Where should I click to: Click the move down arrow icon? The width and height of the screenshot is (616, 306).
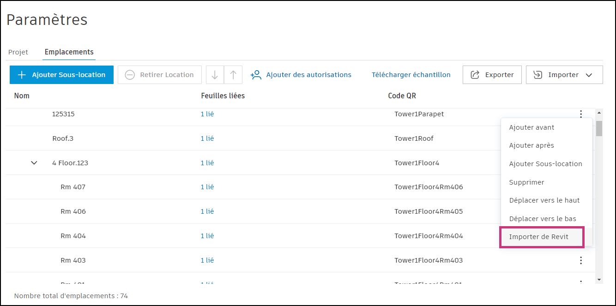[215, 75]
